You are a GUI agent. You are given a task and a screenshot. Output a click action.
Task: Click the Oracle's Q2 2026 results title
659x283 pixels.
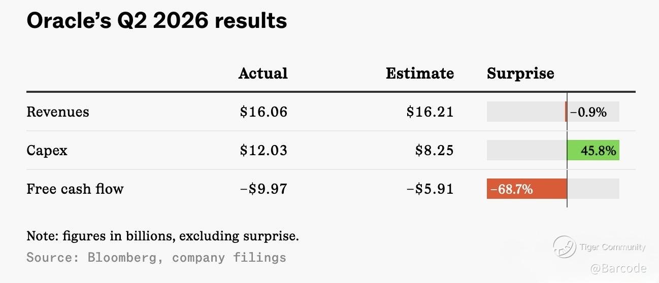[x=157, y=21]
